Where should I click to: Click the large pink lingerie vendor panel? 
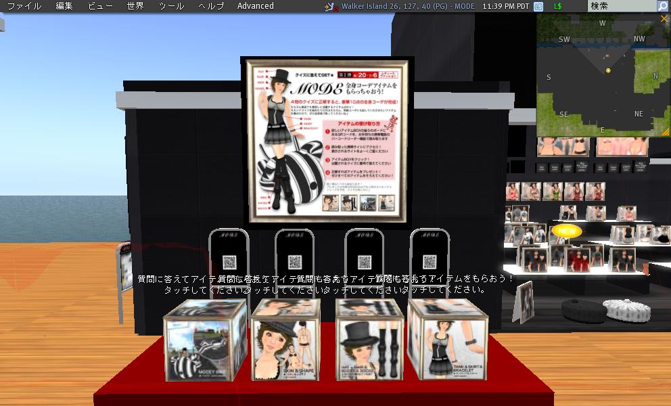click(622, 146)
